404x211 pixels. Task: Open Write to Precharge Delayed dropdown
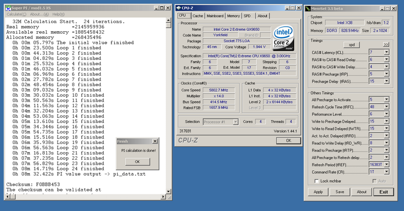pyautogui.click(x=386, y=121)
